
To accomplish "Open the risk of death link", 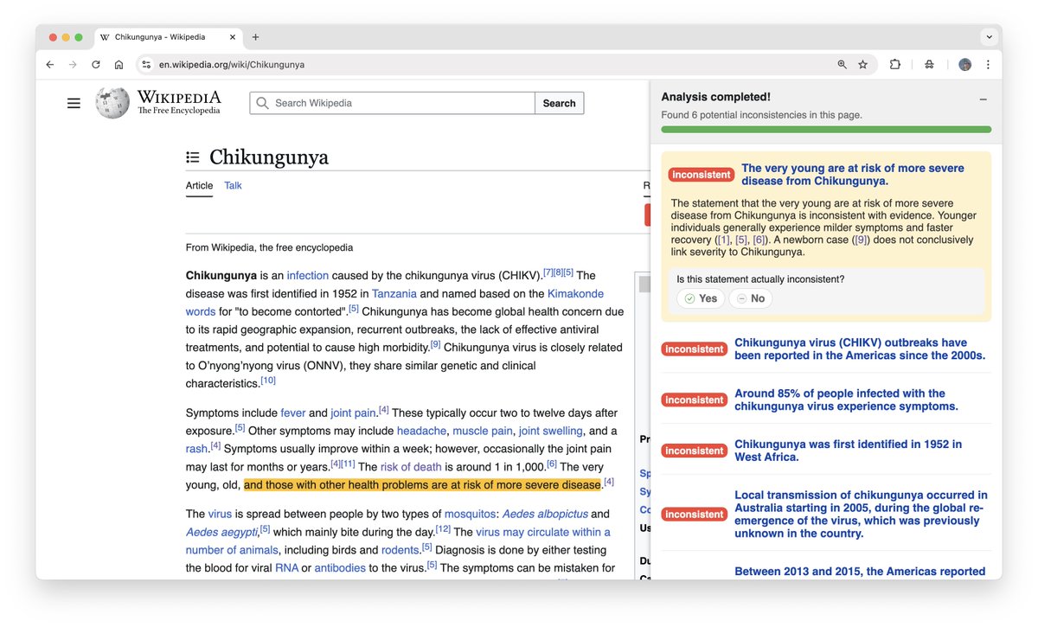I will tap(411, 467).
